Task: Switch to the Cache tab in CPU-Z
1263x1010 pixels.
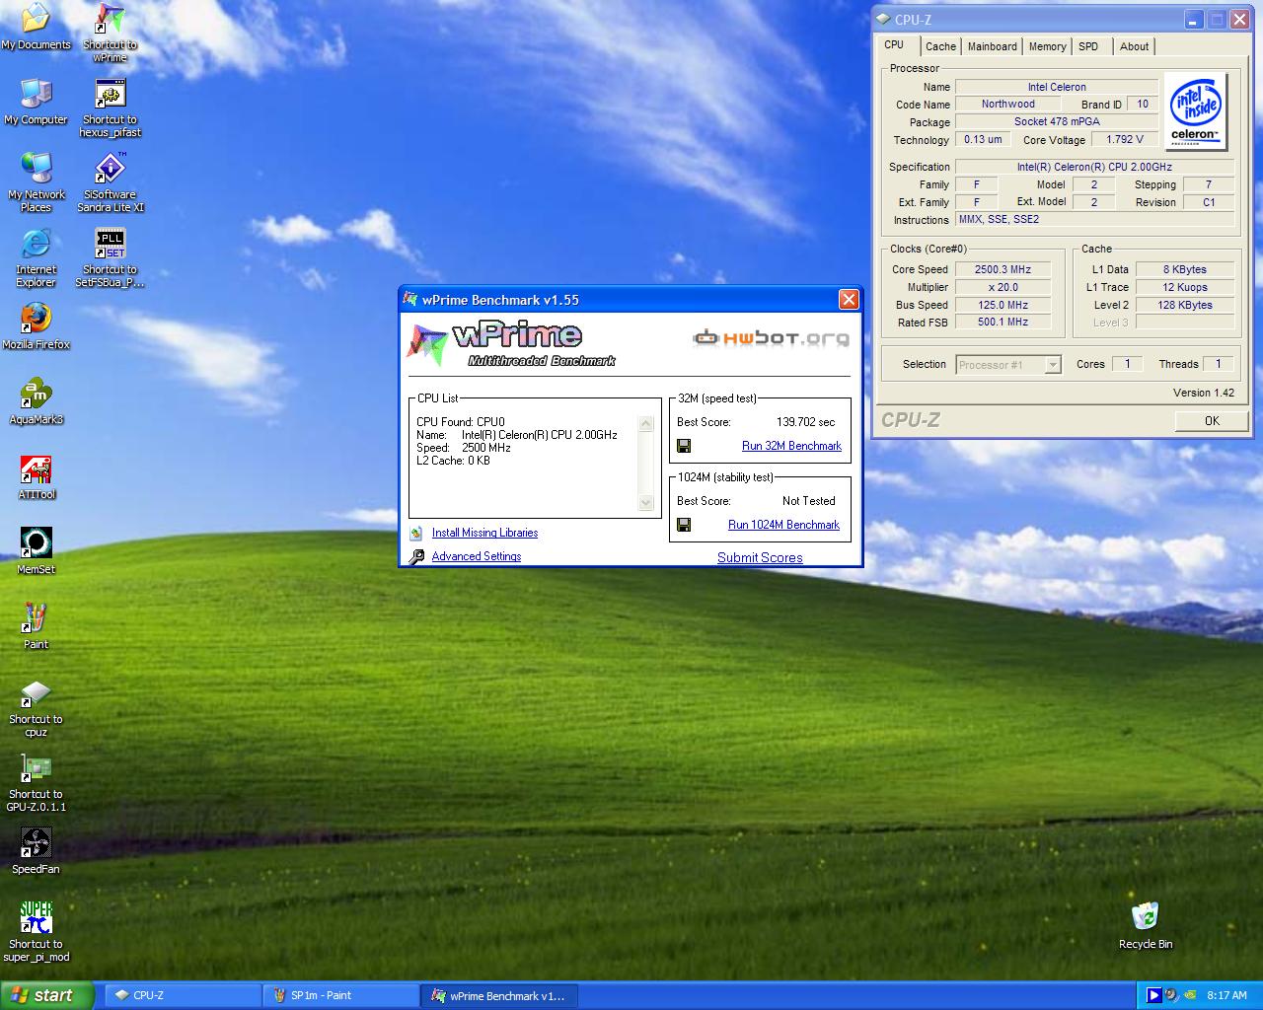Action: (x=940, y=46)
